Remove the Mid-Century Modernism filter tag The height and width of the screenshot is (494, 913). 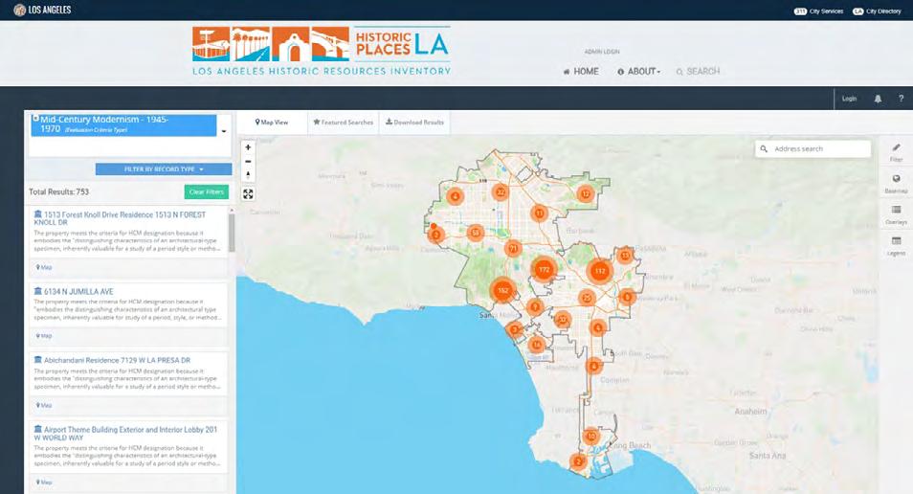click(x=35, y=119)
